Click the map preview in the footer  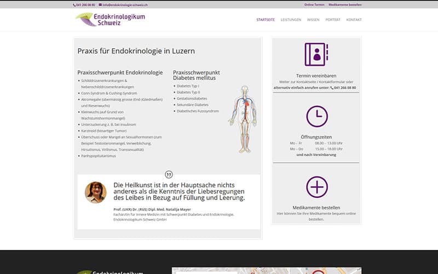tap(267, 271)
